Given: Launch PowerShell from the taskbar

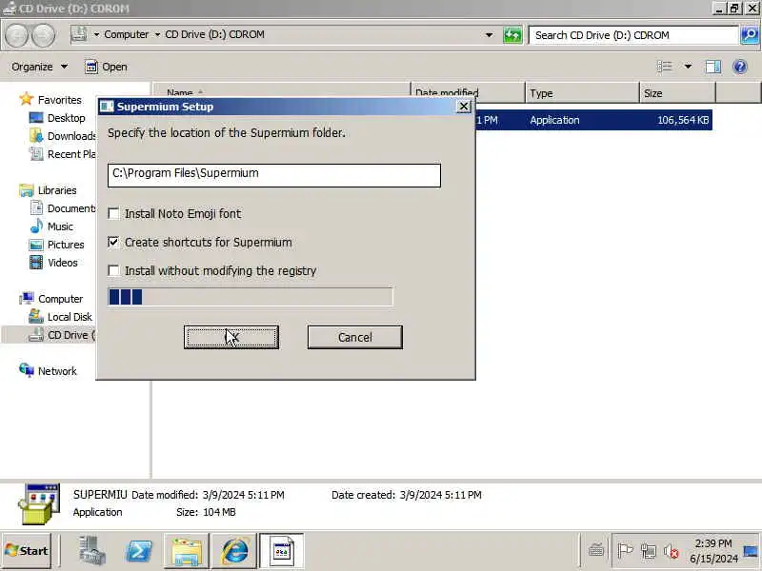Looking at the screenshot, I should click(x=138, y=551).
